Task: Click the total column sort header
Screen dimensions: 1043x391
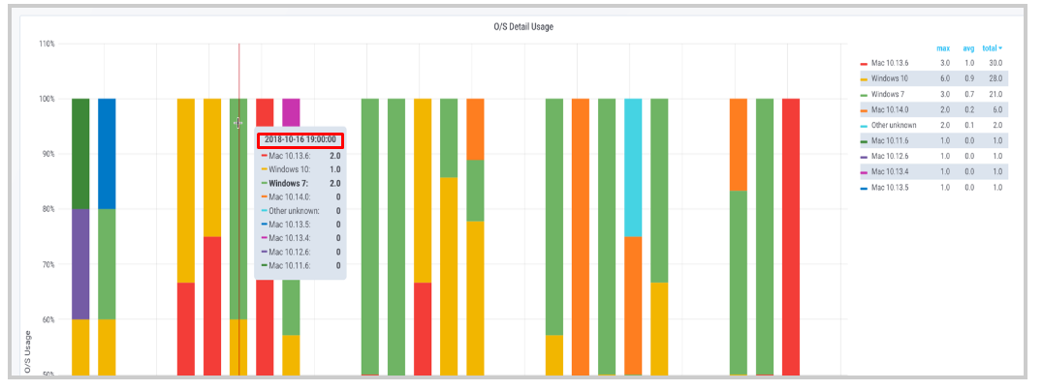Action: click(x=992, y=47)
